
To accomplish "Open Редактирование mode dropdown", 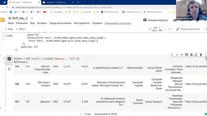I will click(x=188, y=29).
